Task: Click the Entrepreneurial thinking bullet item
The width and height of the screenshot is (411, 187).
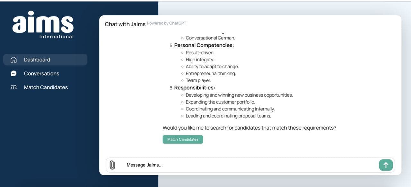Action: tap(211, 74)
